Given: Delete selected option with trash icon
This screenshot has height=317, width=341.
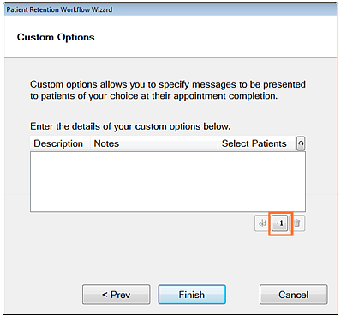Looking at the screenshot, I should pyautogui.click(x=297, y=223).
